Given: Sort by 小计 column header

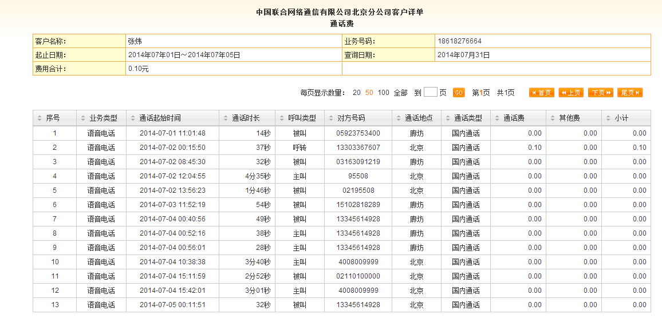Looking at the screenshot, I should pyautogui.click(x=621, y=118).
